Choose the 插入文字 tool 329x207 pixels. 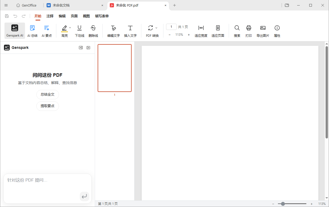pyautogui.click(x=130, y=31)
